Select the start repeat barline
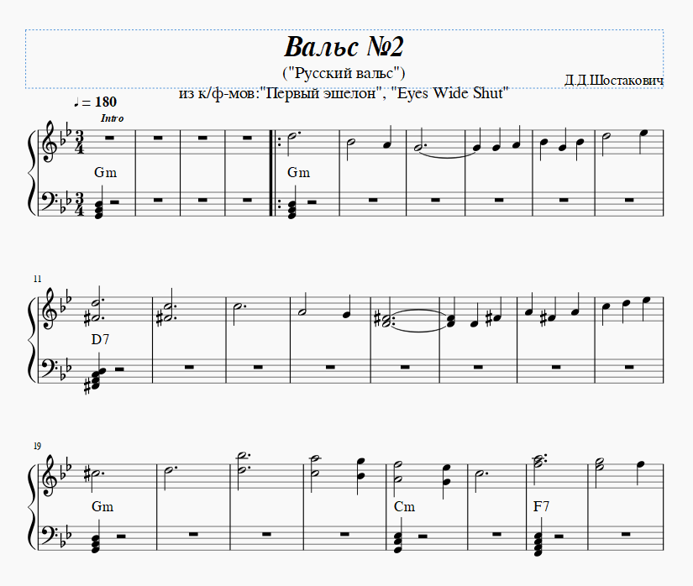Image resolution: width=693 pixels, height=586 pixels. (274, 173)
